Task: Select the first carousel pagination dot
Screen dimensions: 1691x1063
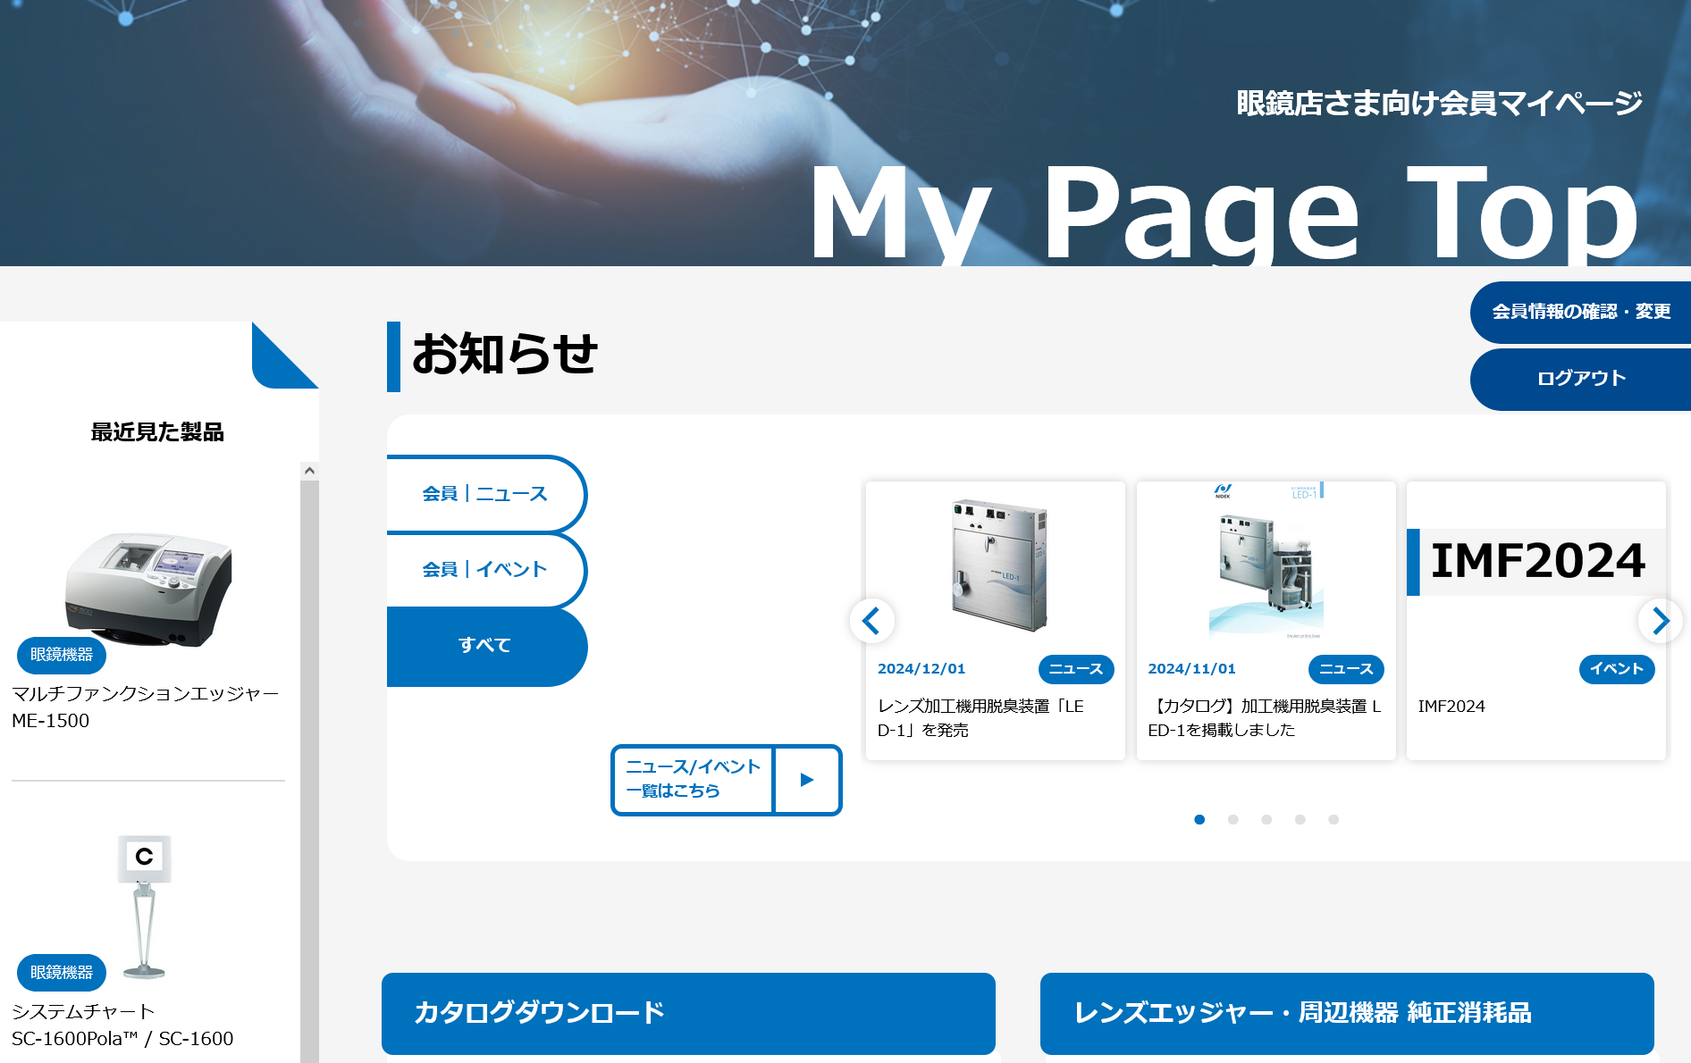Action: pyautogui.click(x=1199, y=820)
